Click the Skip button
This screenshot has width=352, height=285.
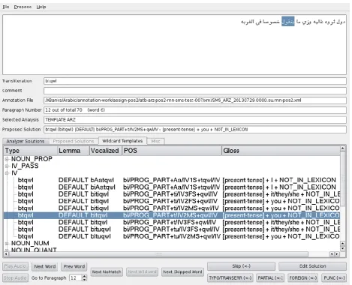[241, 266]
